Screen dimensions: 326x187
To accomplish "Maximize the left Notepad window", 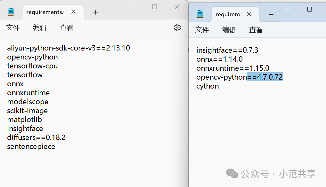I will 154,7.
